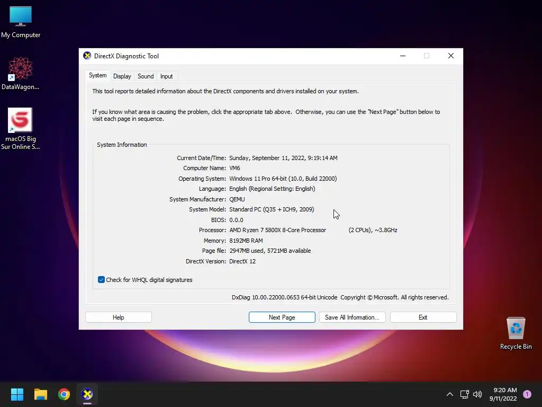542x407 pixels.
Task: Click the page file usage value
Action: 270,251
